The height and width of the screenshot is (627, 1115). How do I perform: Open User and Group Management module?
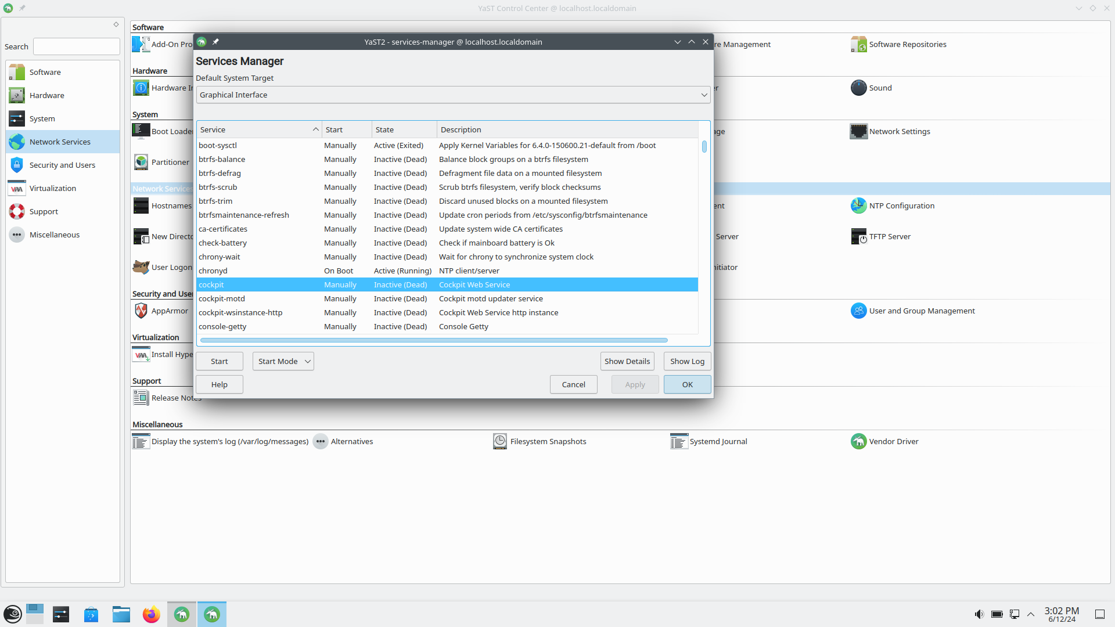(913, 311)
